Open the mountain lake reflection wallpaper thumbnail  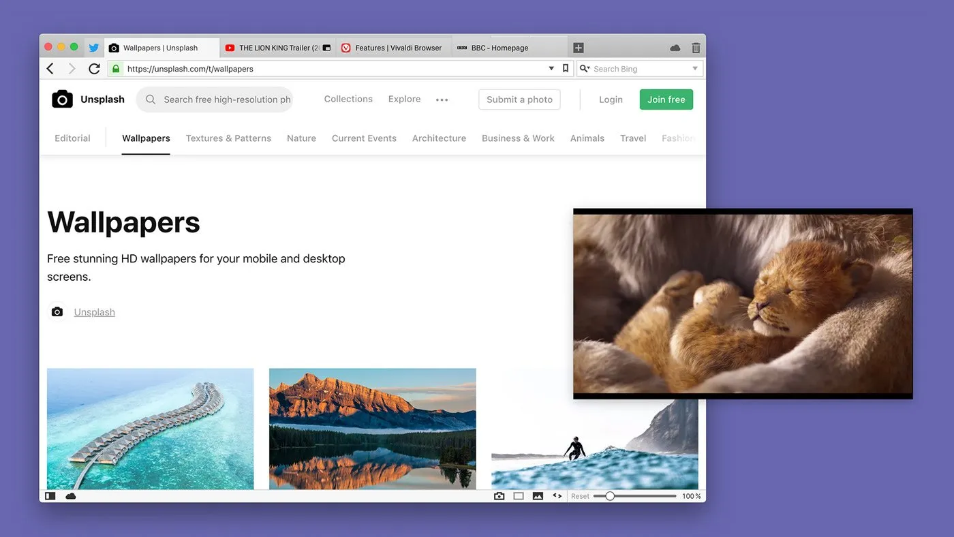(x=373, y=429)
